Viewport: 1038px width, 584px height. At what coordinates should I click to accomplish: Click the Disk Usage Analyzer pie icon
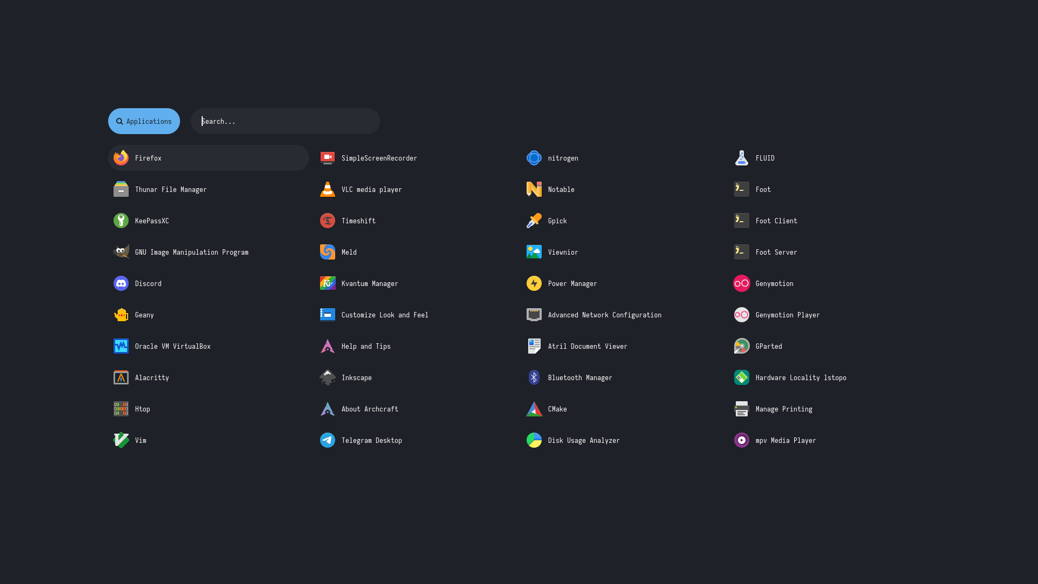(x=534, y=440)
